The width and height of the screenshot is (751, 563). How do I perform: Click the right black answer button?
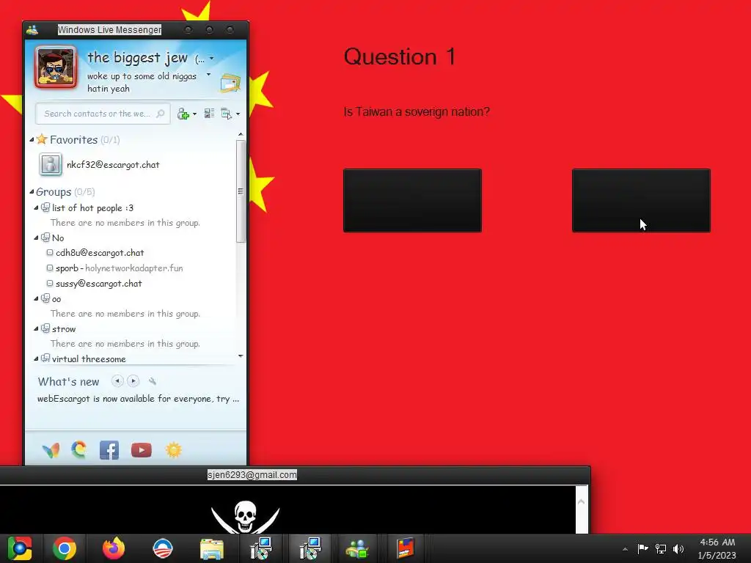point(641,201)
